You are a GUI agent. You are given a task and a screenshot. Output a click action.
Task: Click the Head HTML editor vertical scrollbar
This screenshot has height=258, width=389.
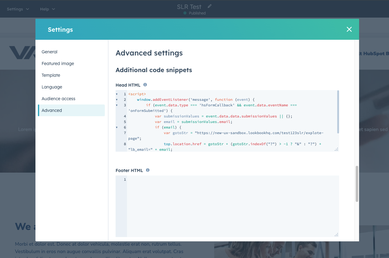338,112
